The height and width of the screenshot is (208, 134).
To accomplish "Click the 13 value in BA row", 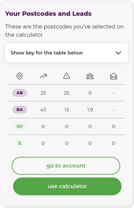I will (x=67, y=110).
